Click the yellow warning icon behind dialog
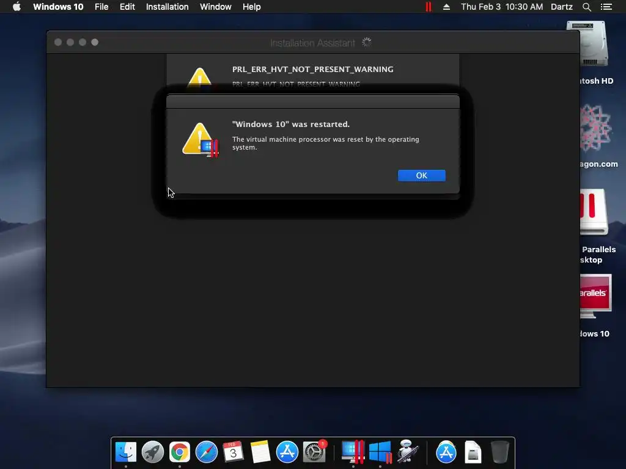Image resolution: width=626 pixels, height=469 pixels. click(x=199, y=77)
